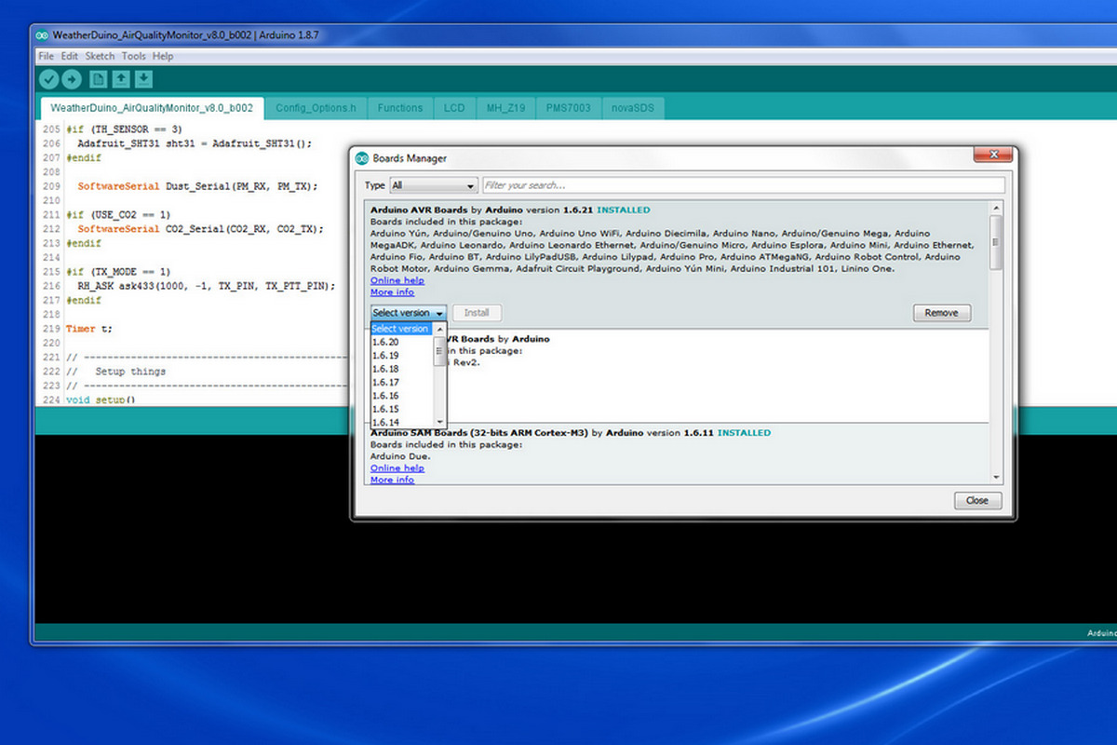
Task: Click code line 224 void setup()
Action: click(101, 400)
